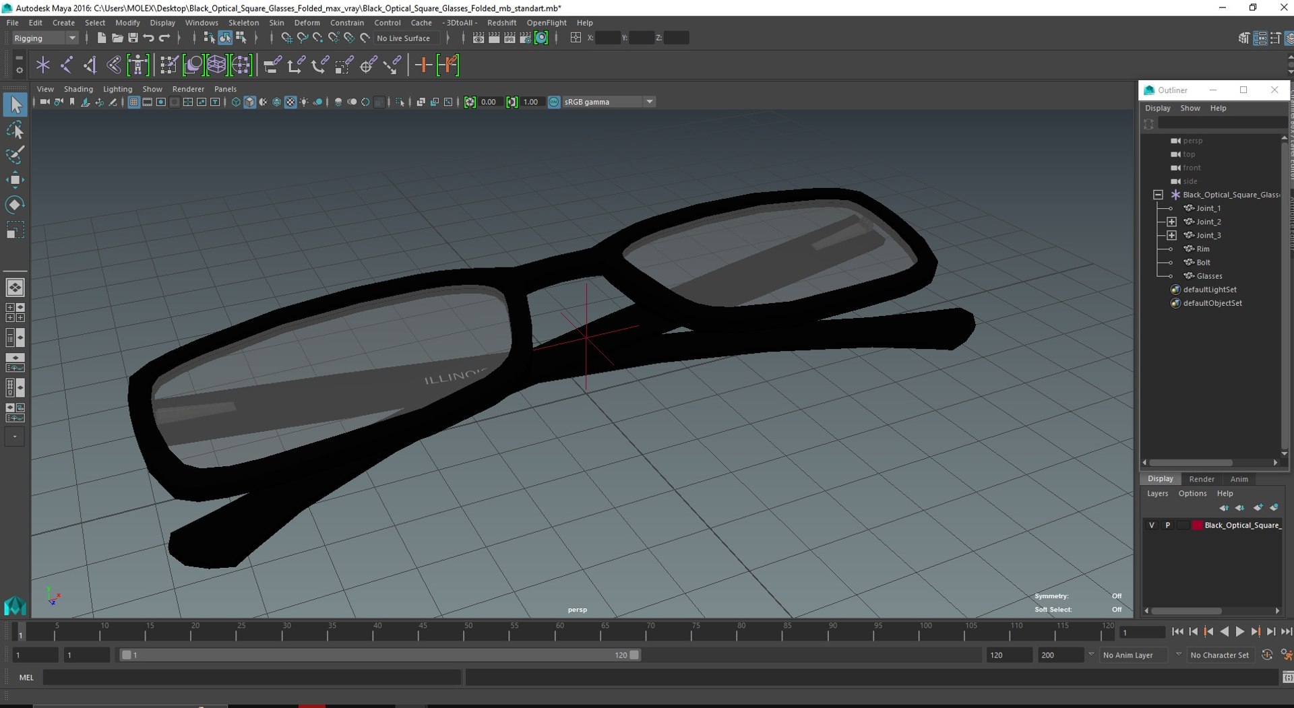Click the No Live Surface field
Screen dimensions: 1294x708
[x=407, y=38]
